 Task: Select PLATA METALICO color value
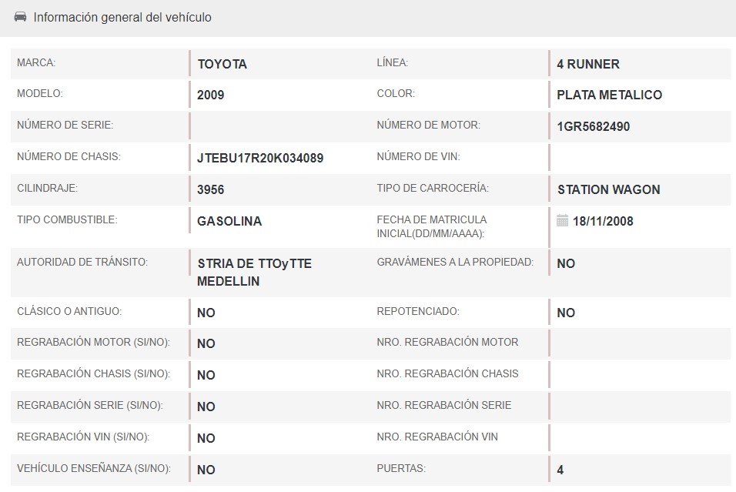pyautogui.click(x=609, y=95)
